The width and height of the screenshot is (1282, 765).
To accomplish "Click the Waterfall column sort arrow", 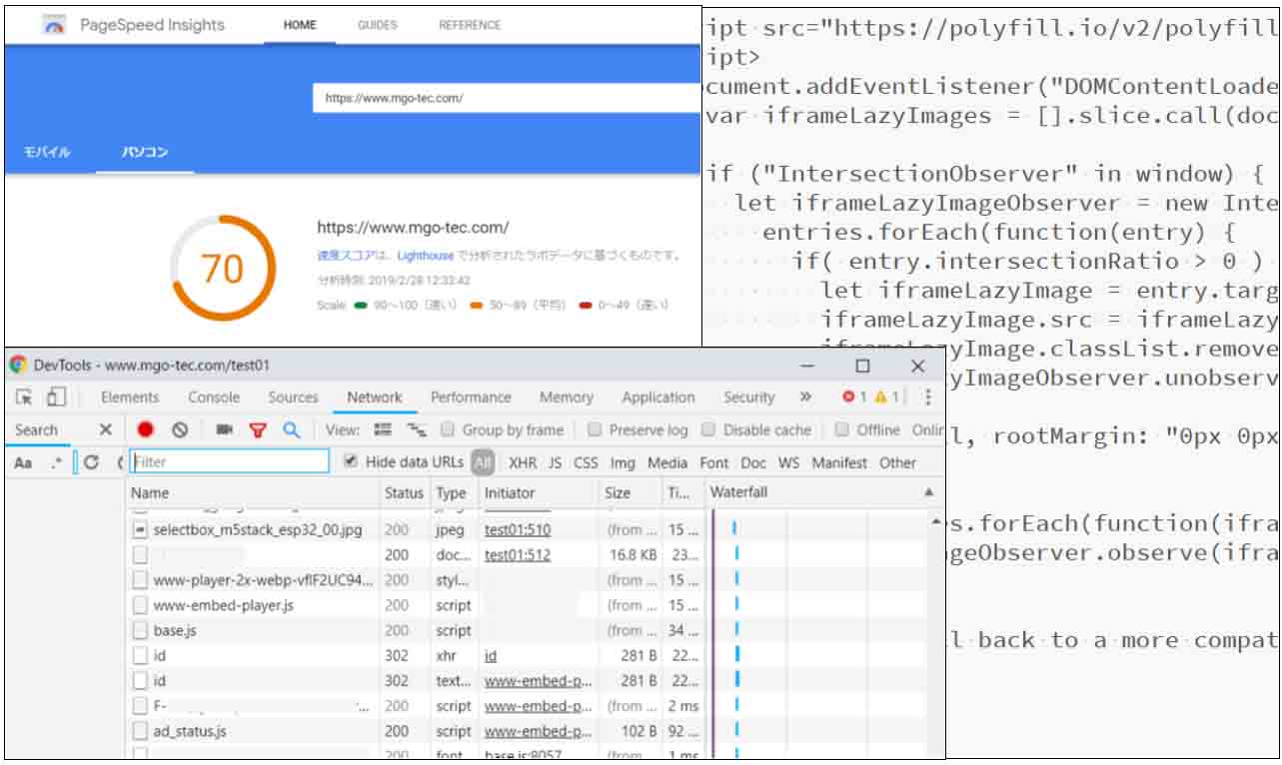I will (x=929, y=493).
